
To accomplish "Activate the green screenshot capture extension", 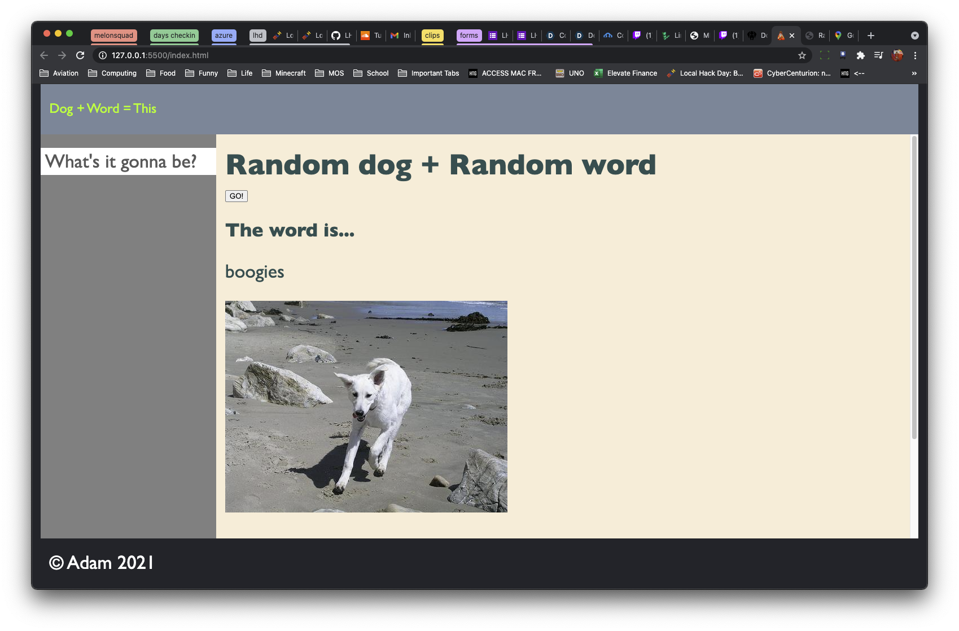I will (825, 55).
